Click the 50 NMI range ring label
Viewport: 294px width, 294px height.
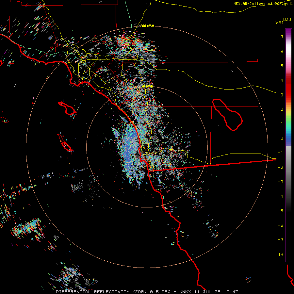(x=147, y=86)
